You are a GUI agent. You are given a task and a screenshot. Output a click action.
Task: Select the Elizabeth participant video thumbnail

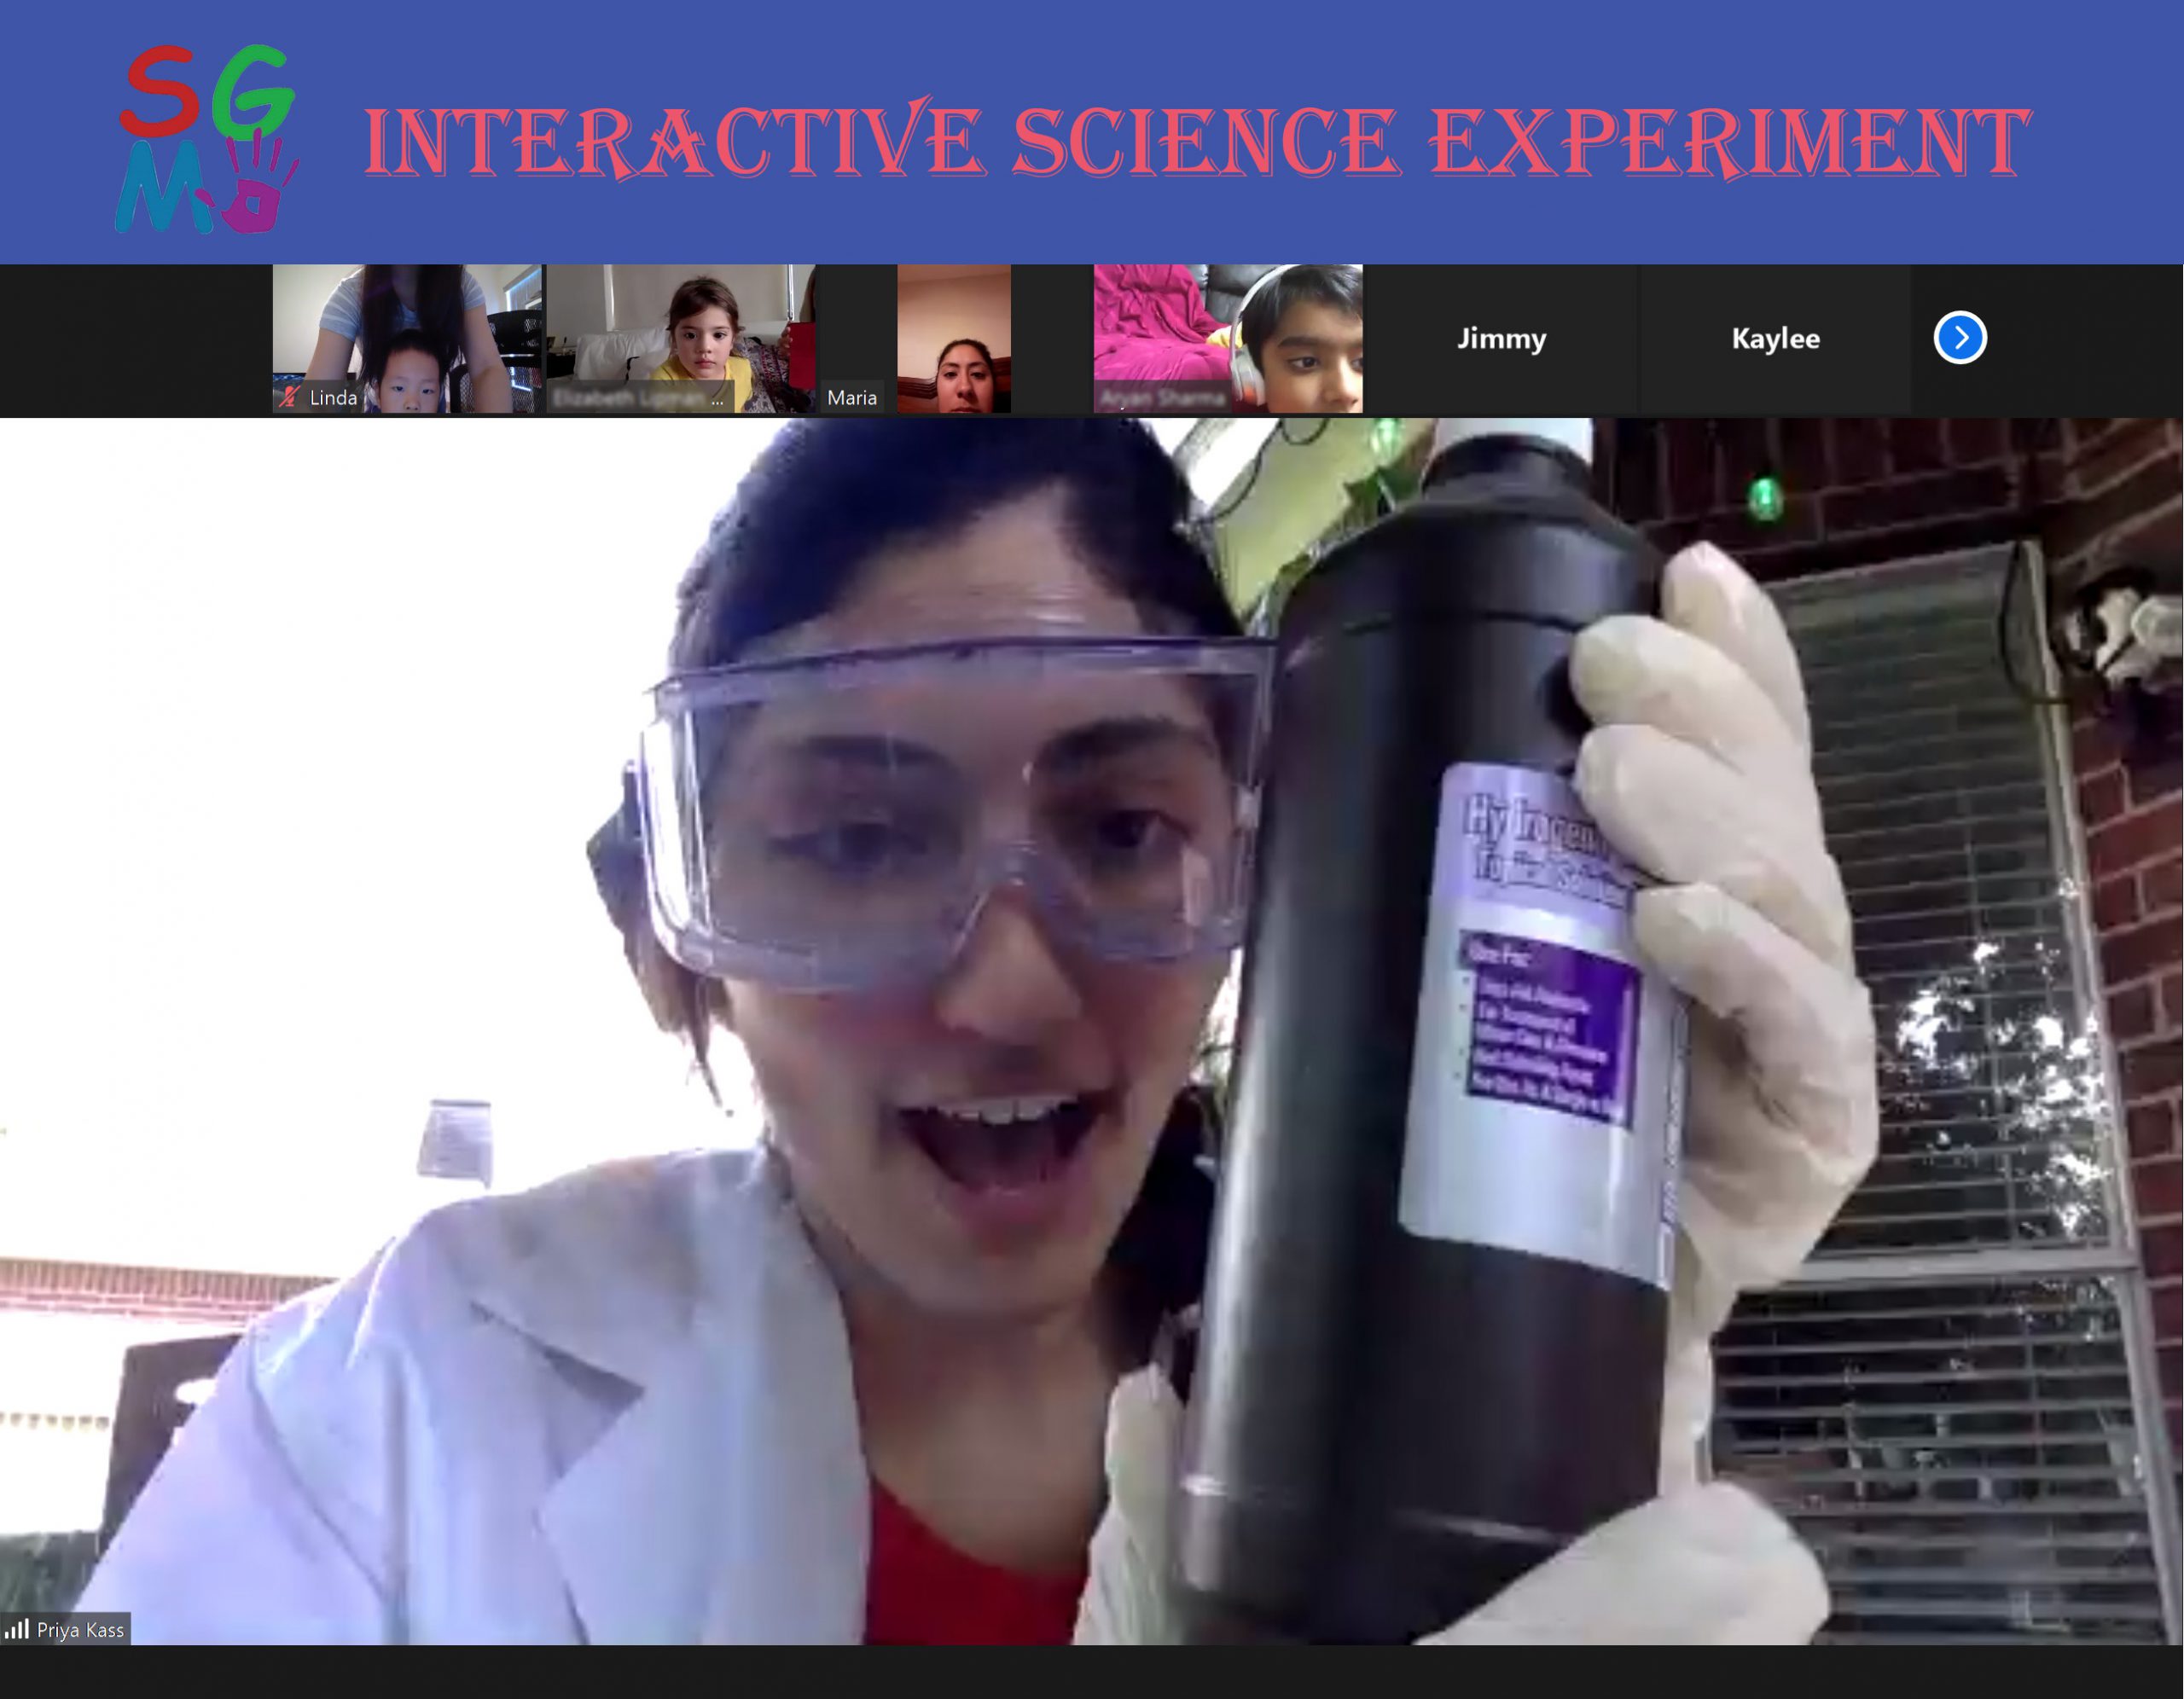click(x=681, y=338)
